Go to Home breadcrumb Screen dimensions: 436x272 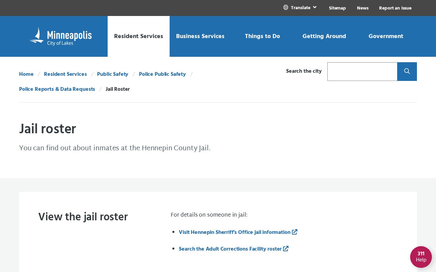[26, 74]
